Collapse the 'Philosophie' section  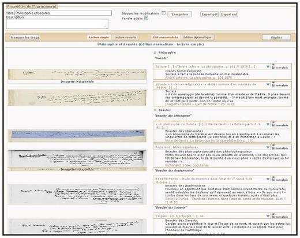[155, 53]
